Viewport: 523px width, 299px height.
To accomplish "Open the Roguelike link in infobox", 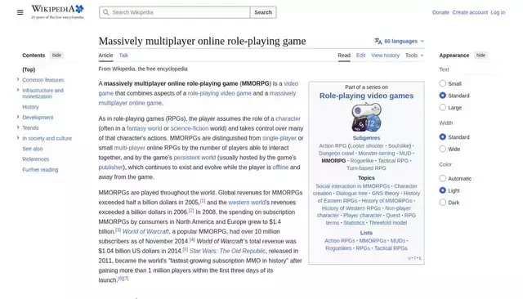I will point(362,160).
